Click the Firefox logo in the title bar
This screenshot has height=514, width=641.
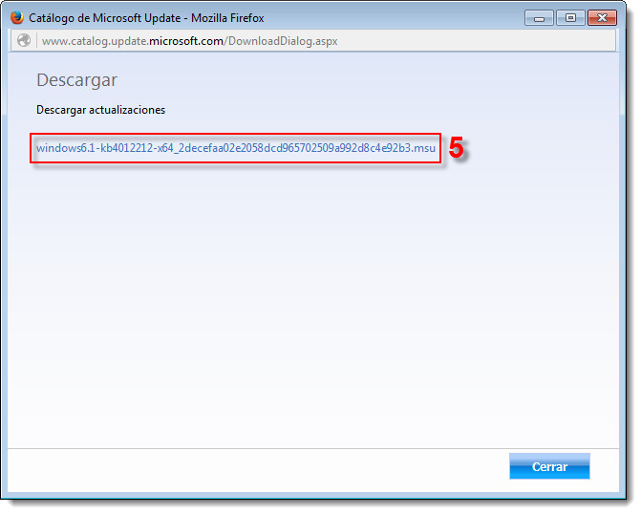point(16,17)
